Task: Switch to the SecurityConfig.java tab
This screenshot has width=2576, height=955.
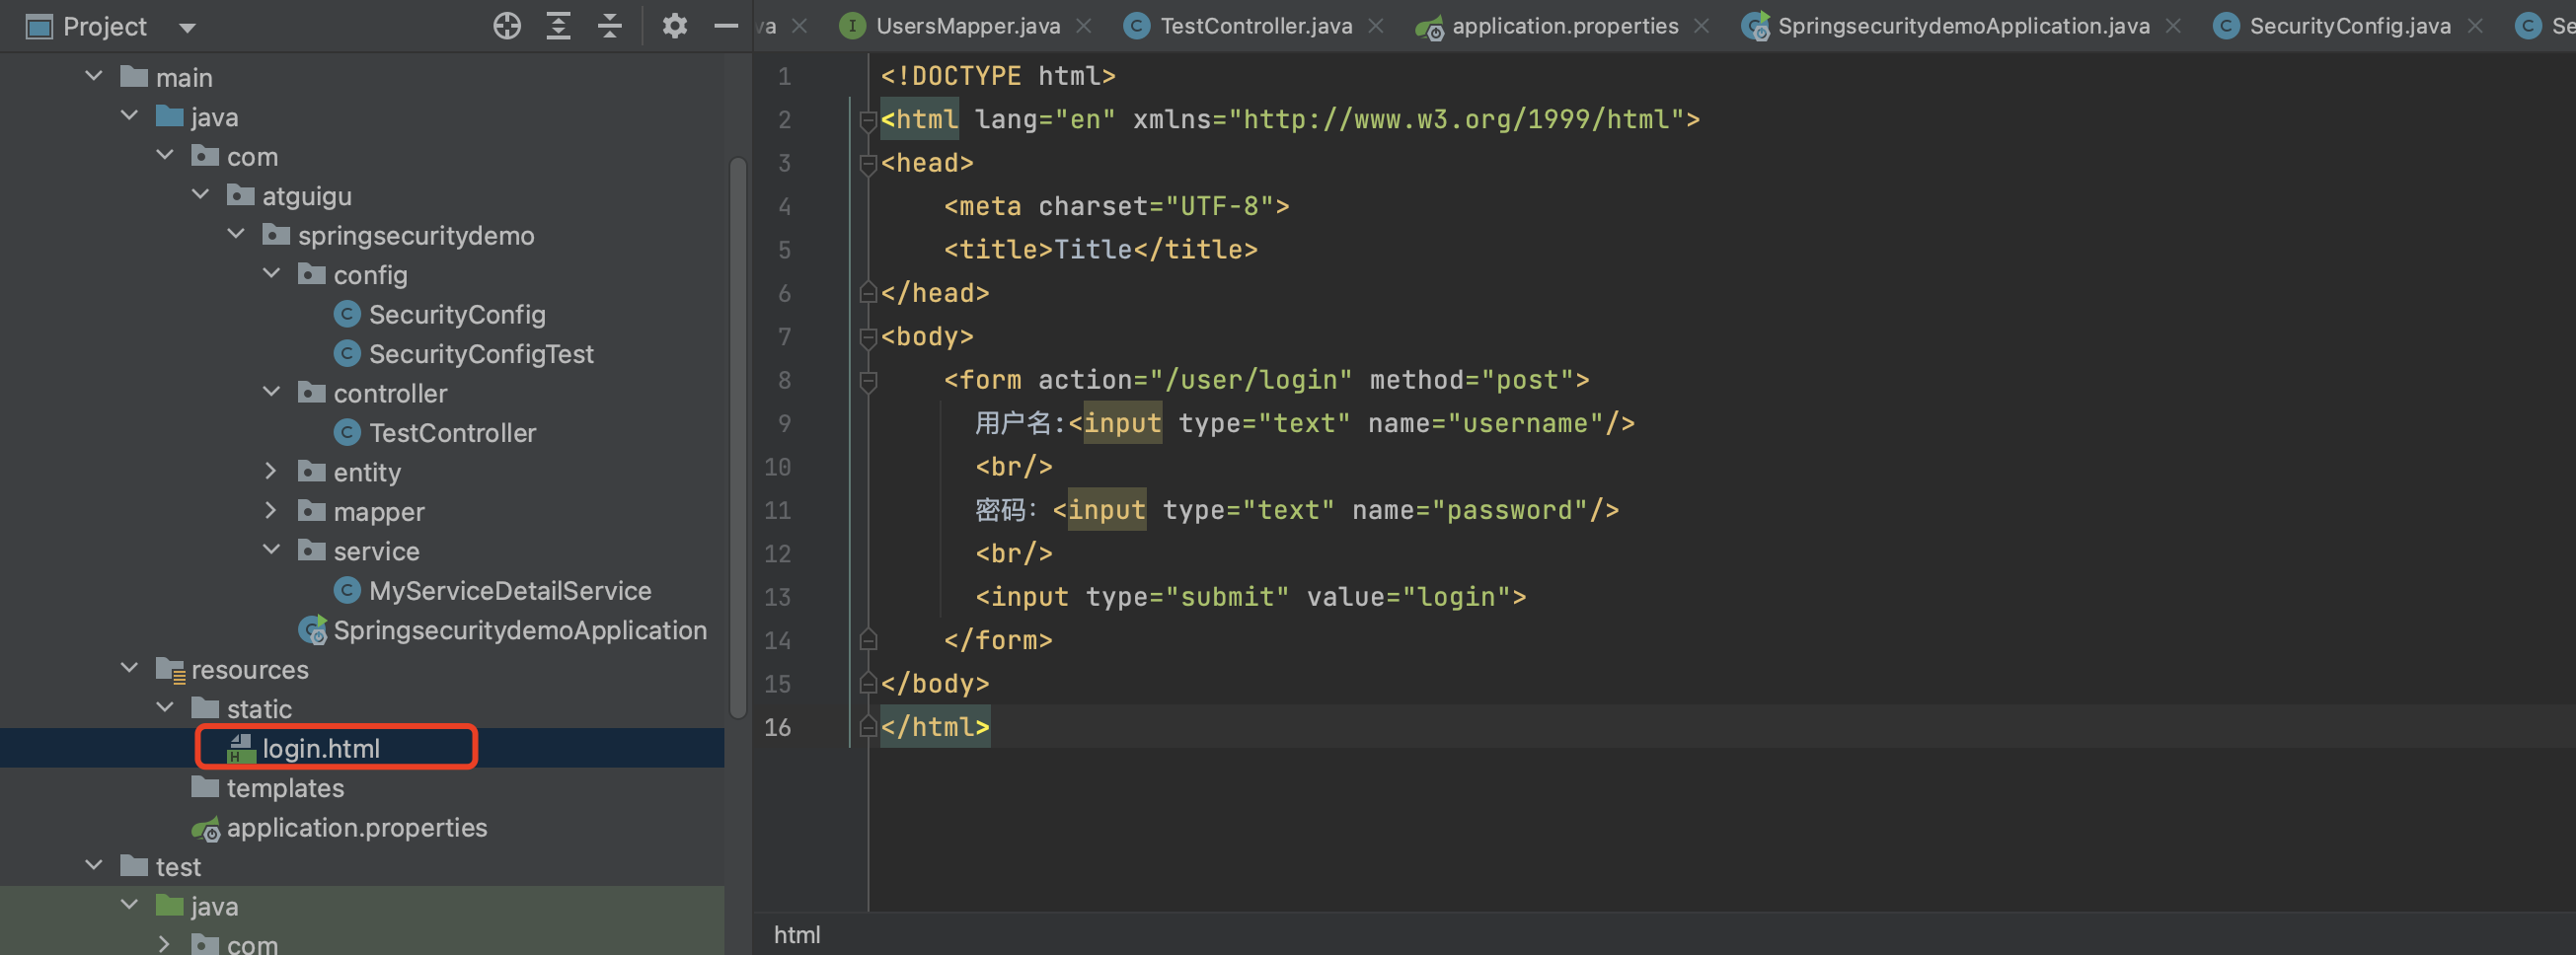Action: 2349,26
